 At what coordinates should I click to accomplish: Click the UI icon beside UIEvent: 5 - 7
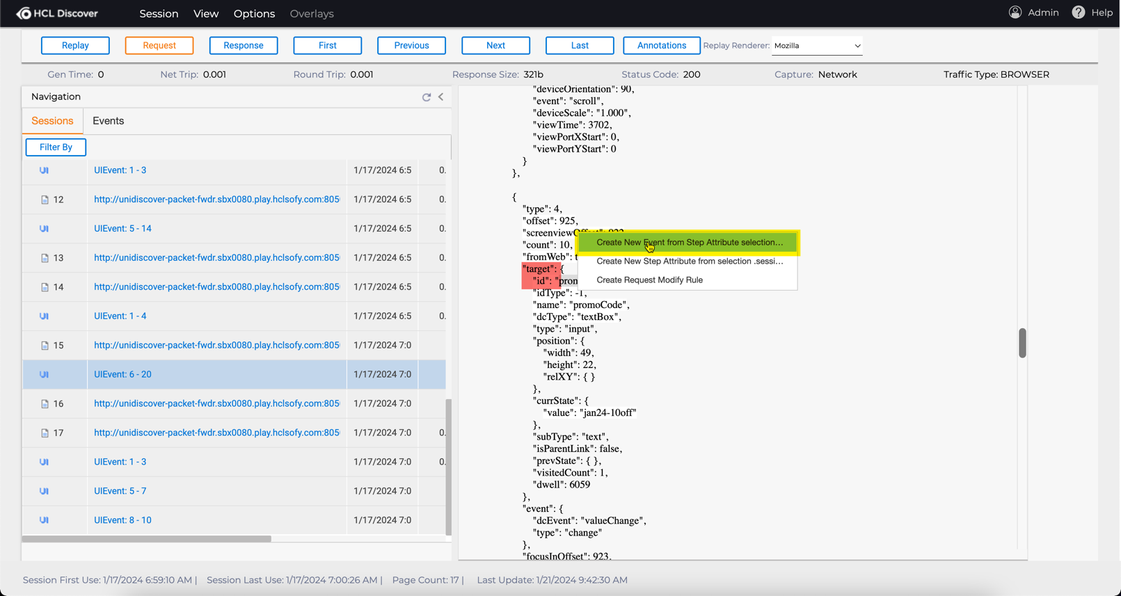tap(44, 492)
